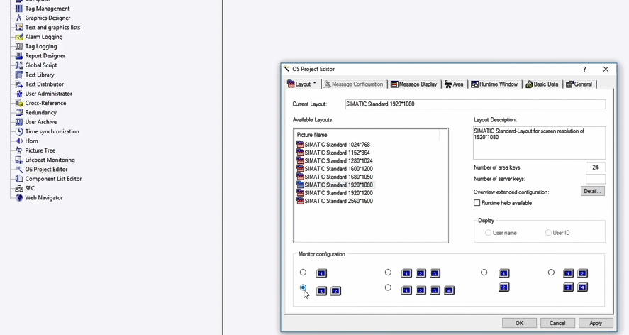
Task: Switch to the Runtime Window tab
Action: coord(494,84)
